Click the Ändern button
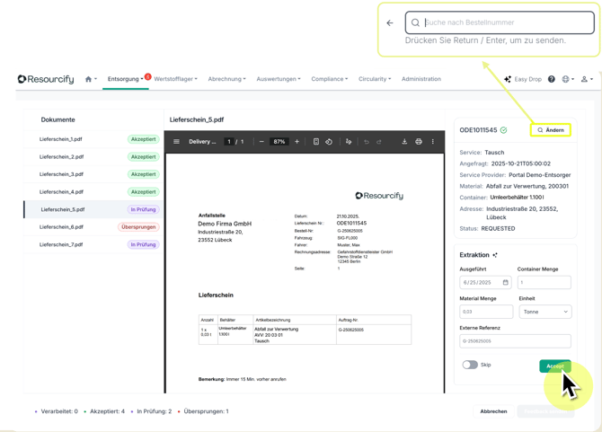602x432 pixels. click(x=551, y=130)
